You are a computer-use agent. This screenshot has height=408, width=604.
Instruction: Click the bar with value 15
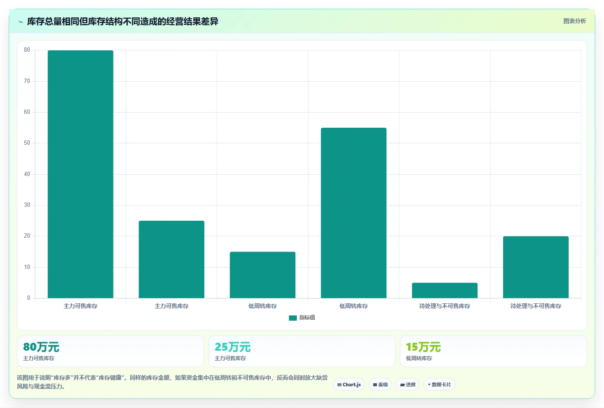click(x=262, y=275)
